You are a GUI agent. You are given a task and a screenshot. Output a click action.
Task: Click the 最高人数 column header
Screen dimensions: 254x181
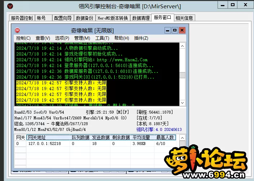[165, 137]
